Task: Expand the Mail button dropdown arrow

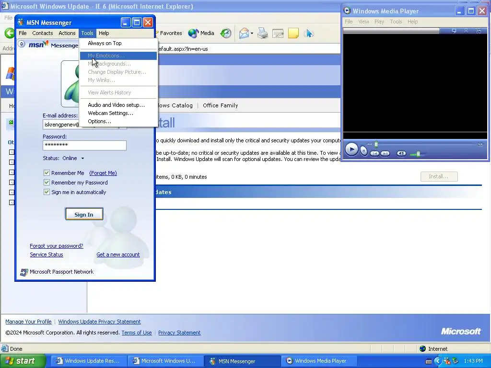Action: point(252,33)
